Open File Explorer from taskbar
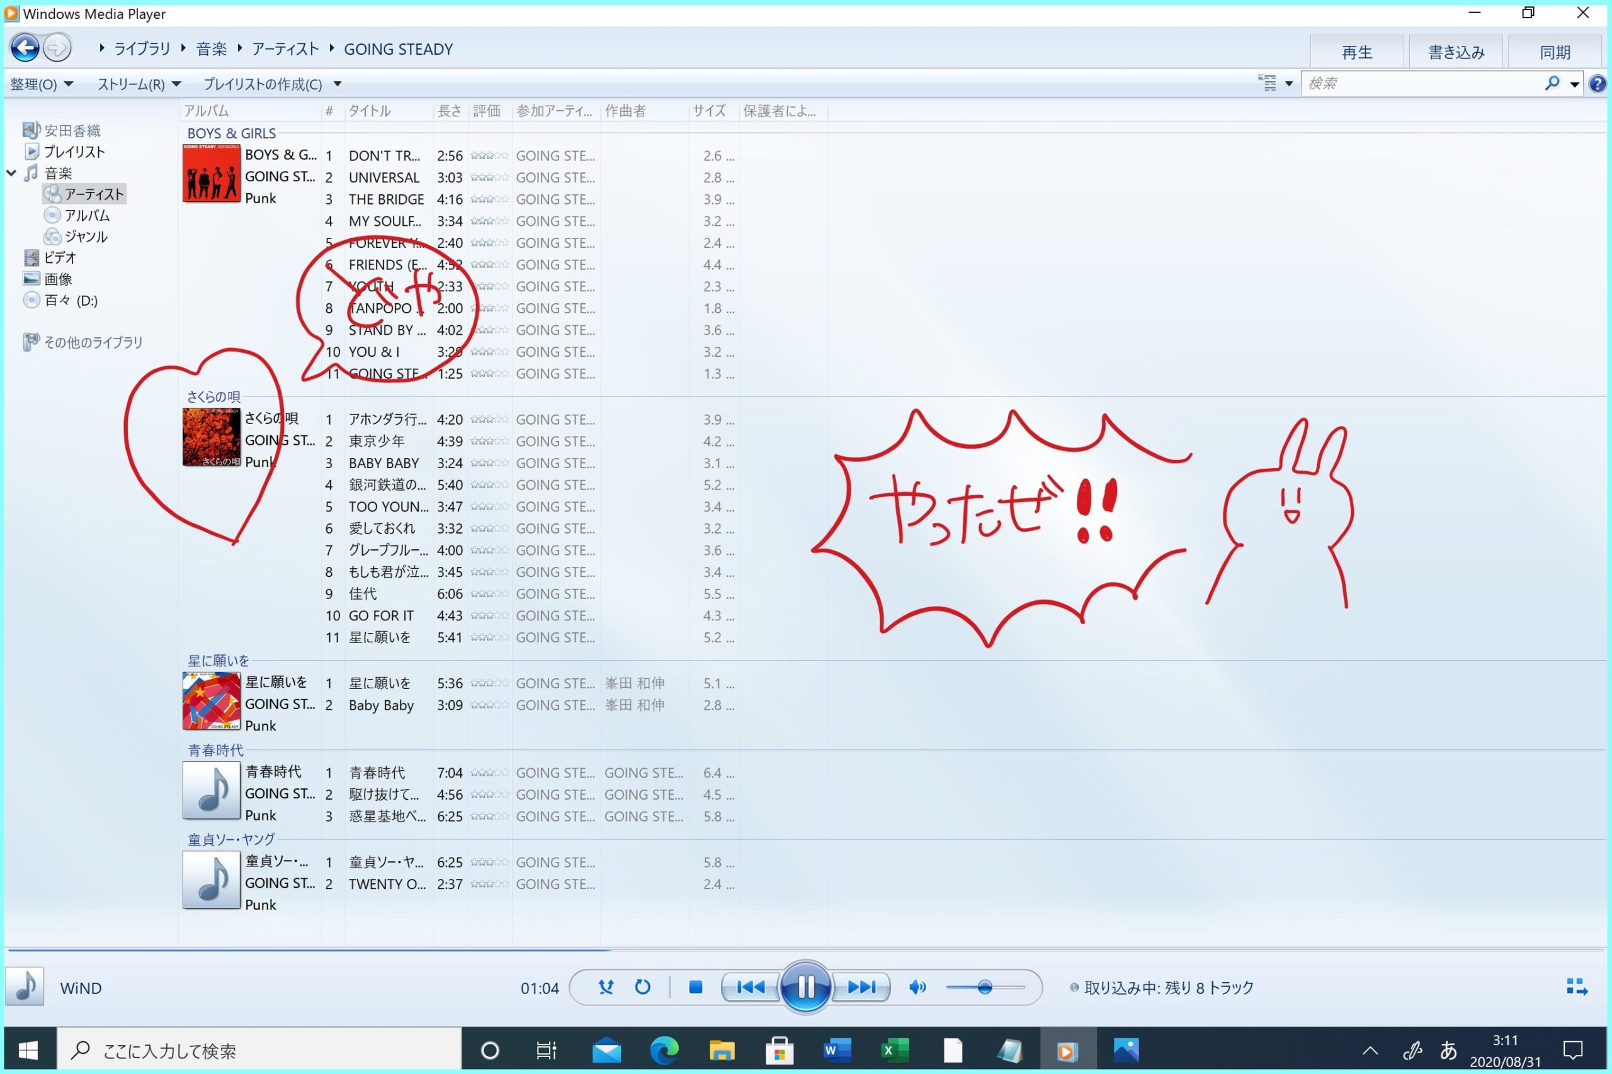 click(x=721, y=1050)
